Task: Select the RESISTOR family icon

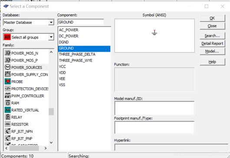Action: pos(8,124)
